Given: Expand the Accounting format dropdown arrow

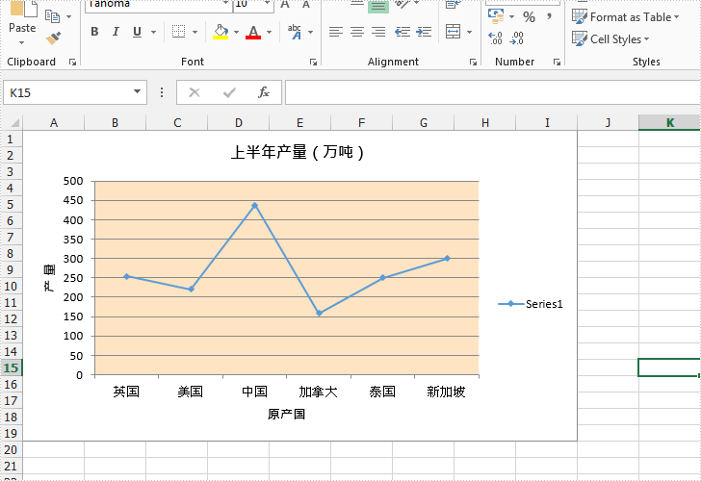Looking at the screenshot, I should pos(512,17).
